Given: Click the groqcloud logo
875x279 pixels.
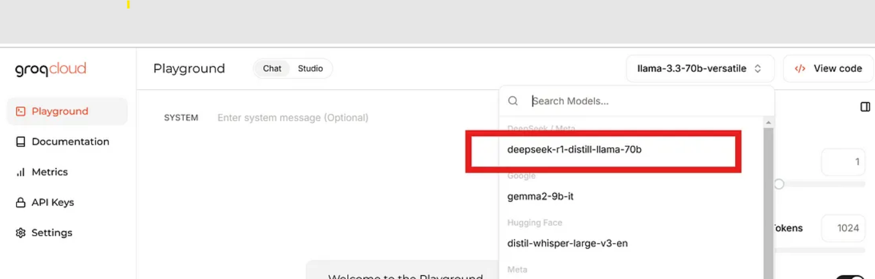Looking at the screenshot, I should pos(51,69).
